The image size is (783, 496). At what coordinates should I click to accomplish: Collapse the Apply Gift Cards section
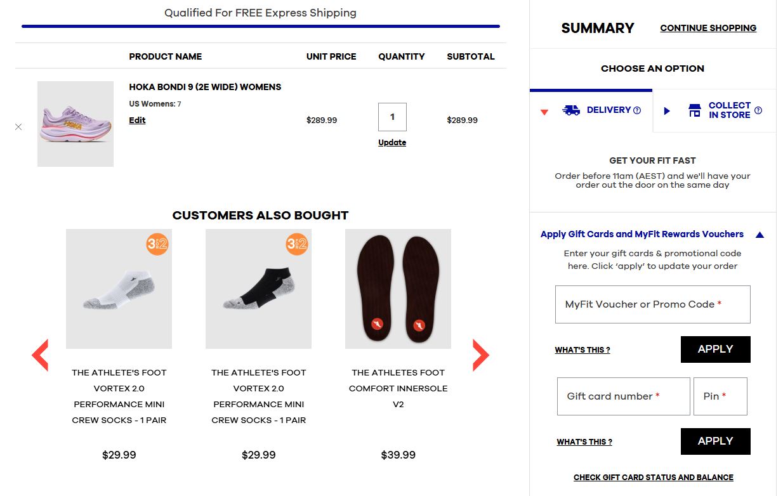[760, 233]
